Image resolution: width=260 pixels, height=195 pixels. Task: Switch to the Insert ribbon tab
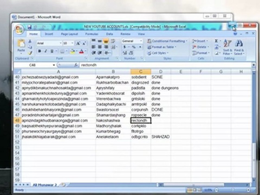pos(49,34)
